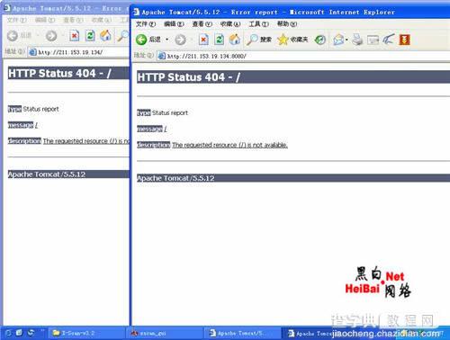Refresh the page in background IE window
The height and width of the screenshot is (340, 450).
point(90,36)
